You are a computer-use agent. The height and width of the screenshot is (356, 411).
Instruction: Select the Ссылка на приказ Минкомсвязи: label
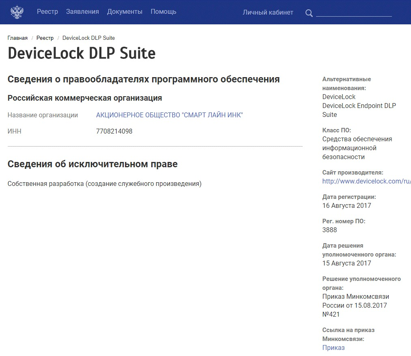point(349,334)
